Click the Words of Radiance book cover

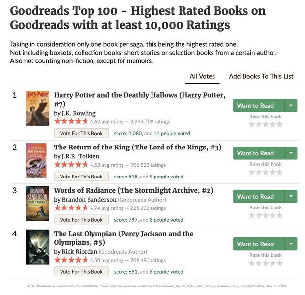pyautogui.click(x=37, y=204)
